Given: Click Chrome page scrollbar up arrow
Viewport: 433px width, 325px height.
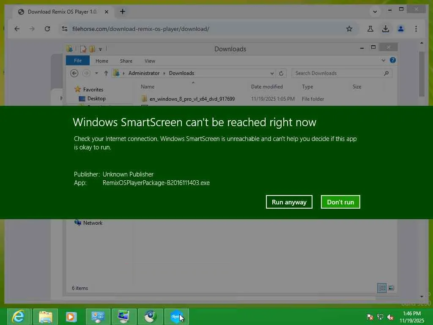Looking at the screenshot, I should point(422,43).
